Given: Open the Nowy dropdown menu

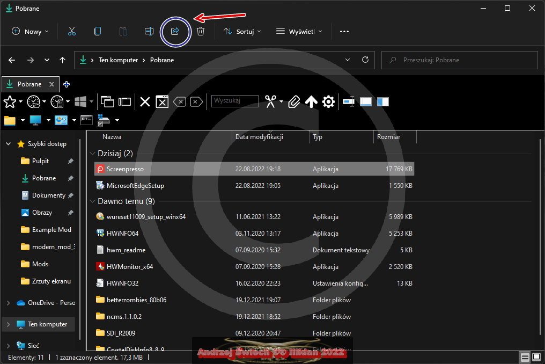Looking at the screenshot, I should (x=30, y=31).
